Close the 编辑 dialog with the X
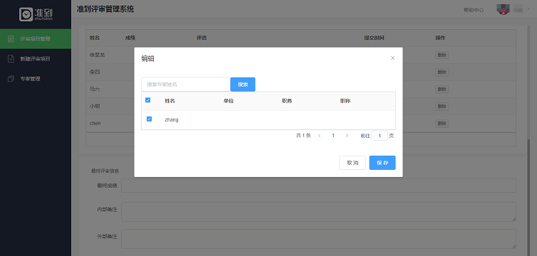 point(392,58)
